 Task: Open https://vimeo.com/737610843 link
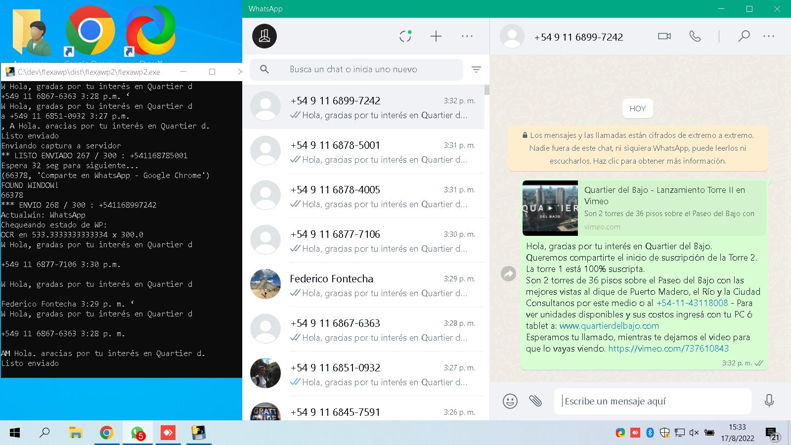(668, 349)
